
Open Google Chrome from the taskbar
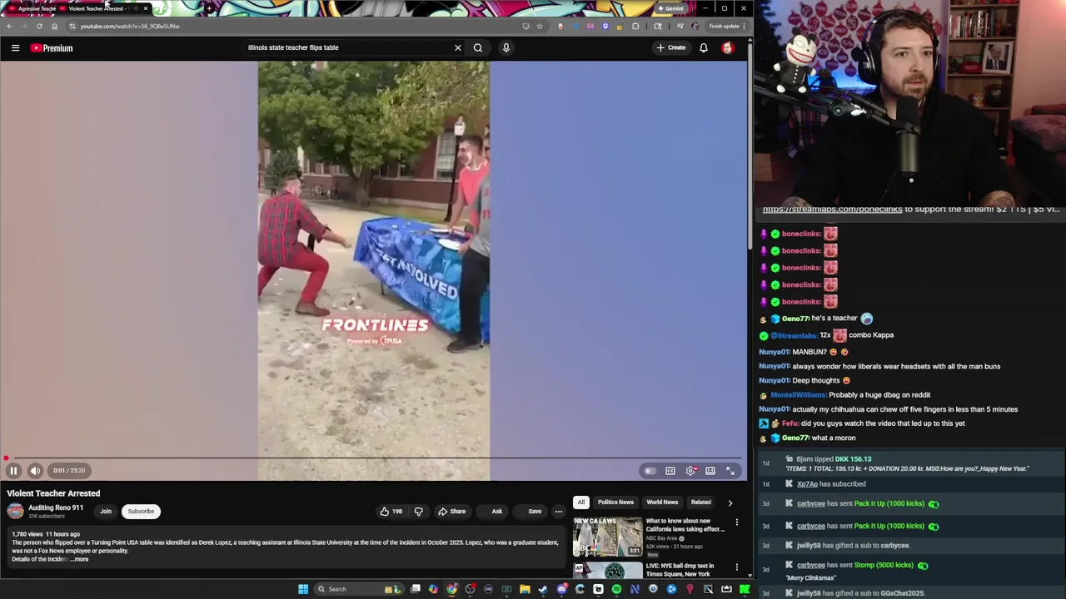(451, 589)
